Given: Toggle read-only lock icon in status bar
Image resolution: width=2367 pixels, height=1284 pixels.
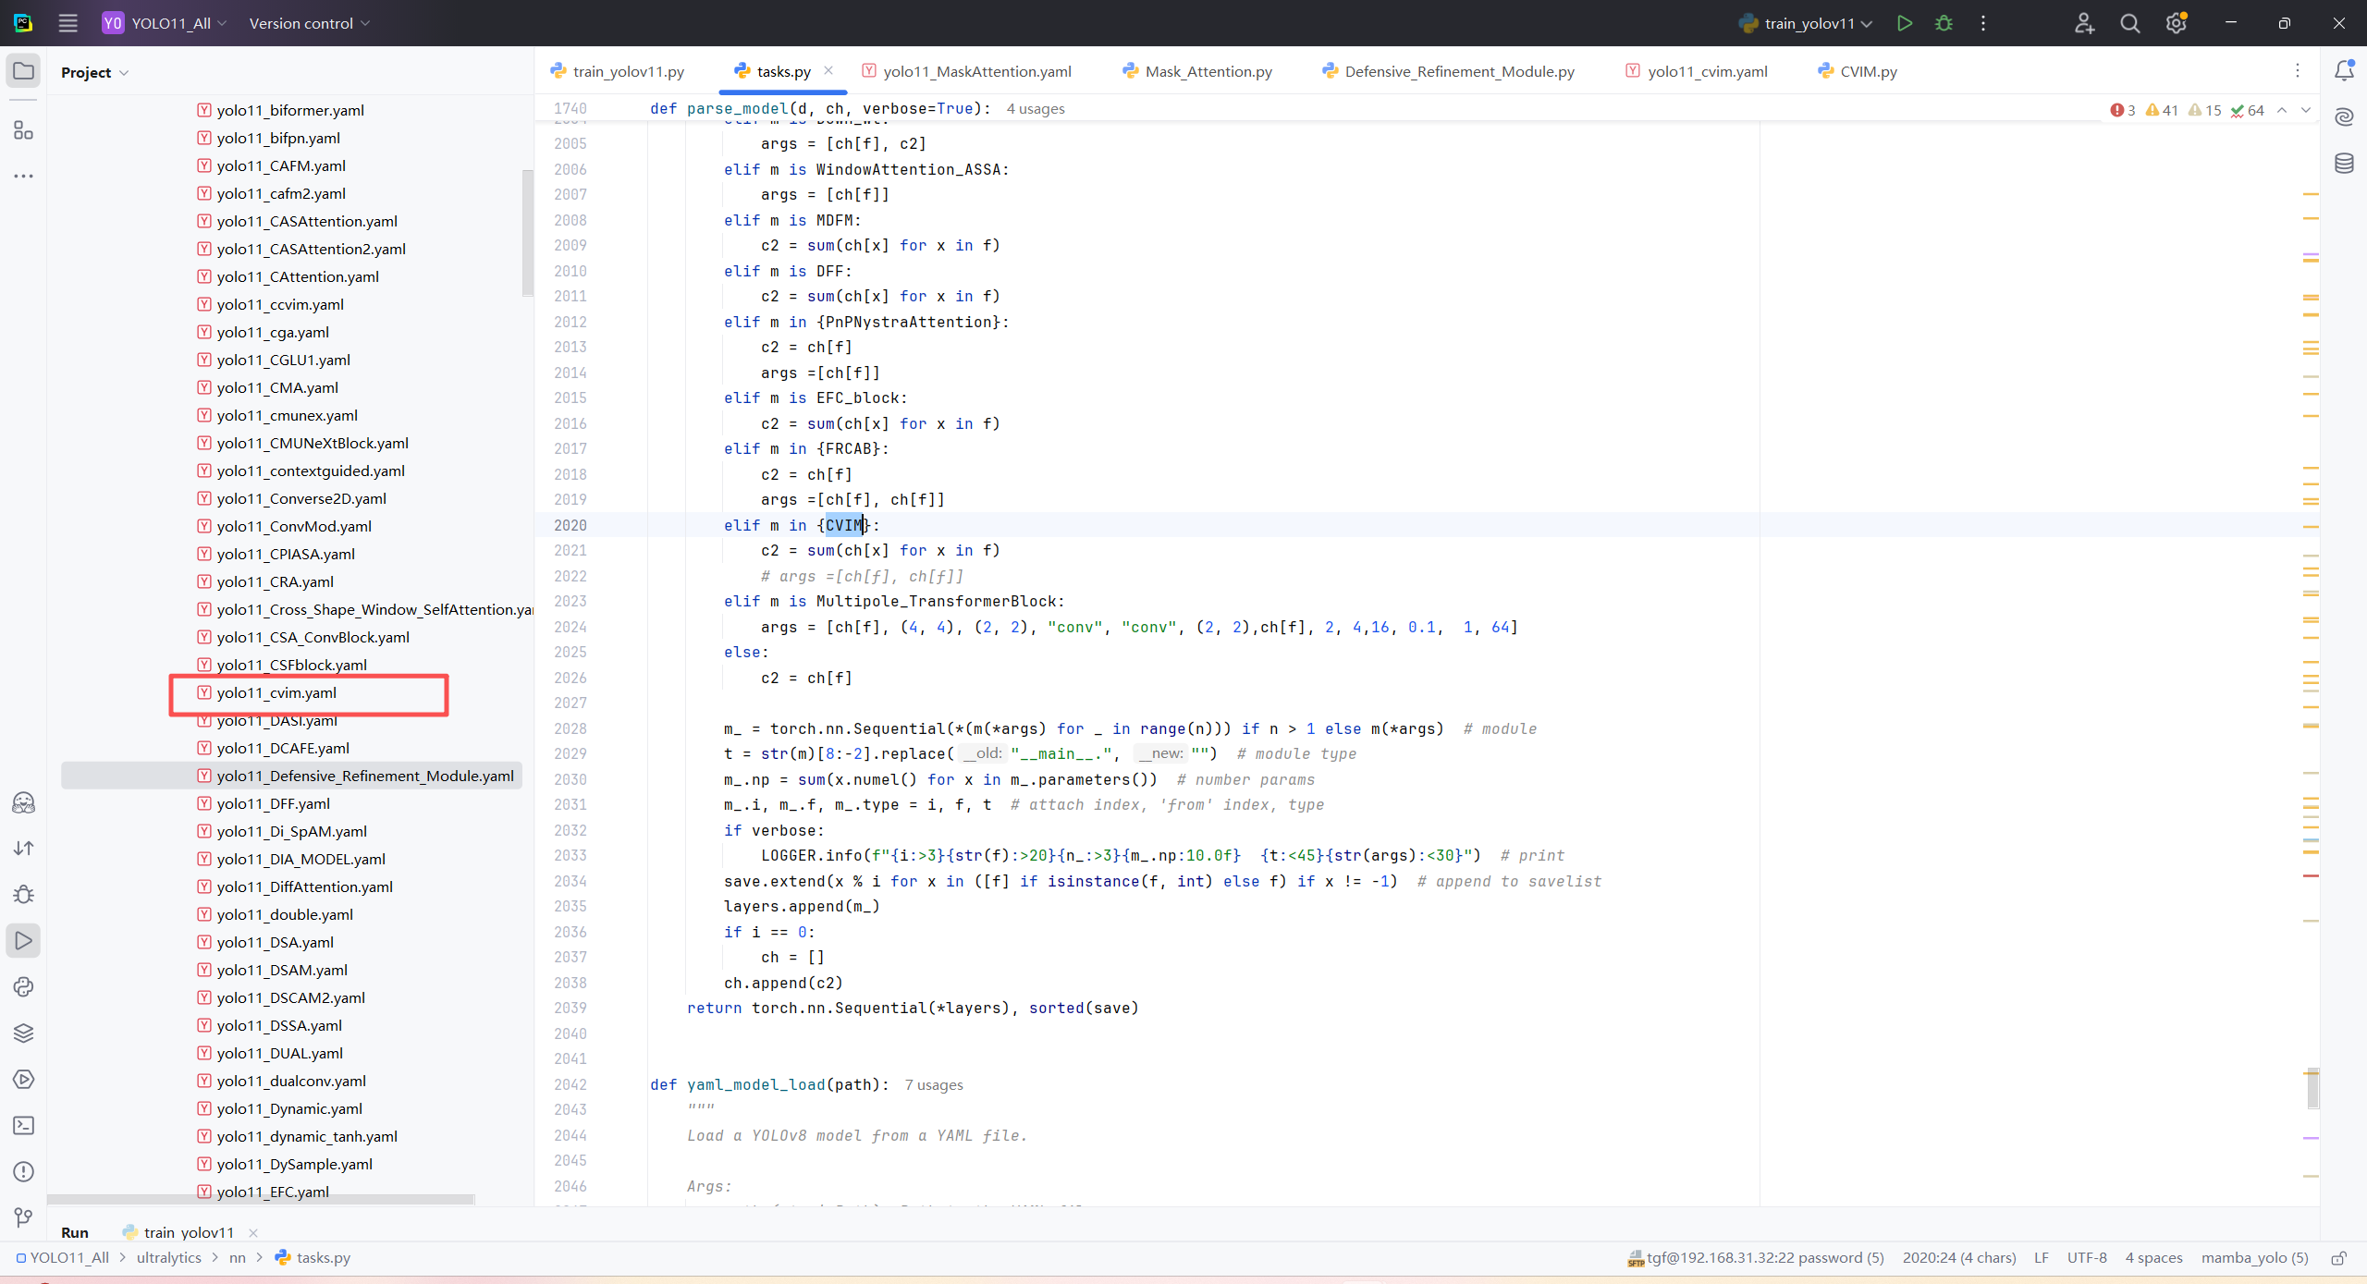Looking at the screenshot, I should [x=2338, y=1258].
